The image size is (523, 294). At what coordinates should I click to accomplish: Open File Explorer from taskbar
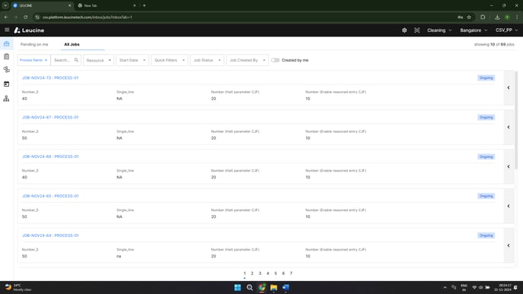tap(274, 287)
